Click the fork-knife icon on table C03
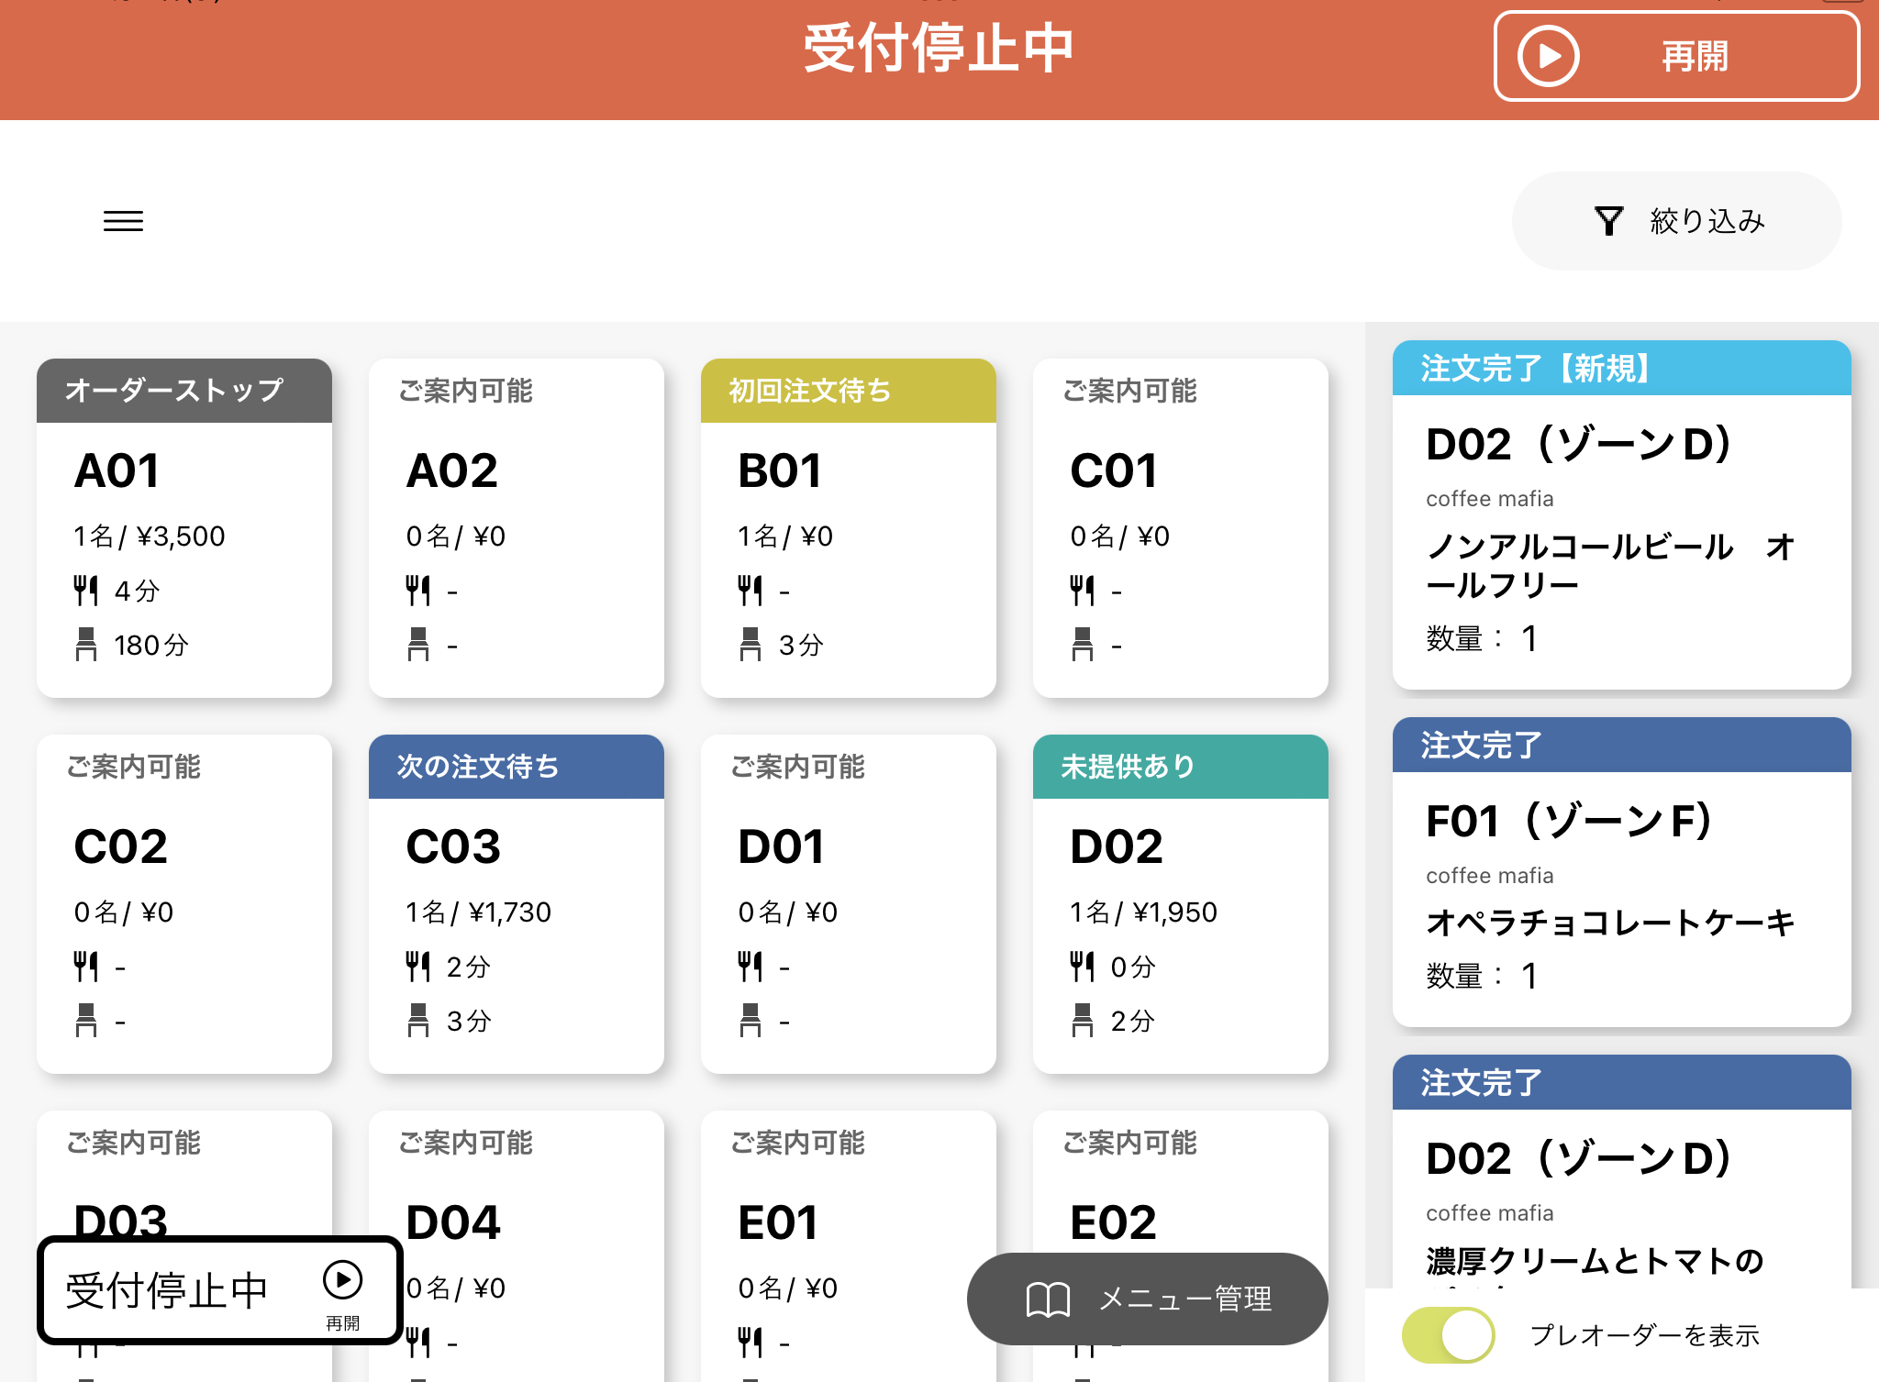 click(x=417, y=967)
